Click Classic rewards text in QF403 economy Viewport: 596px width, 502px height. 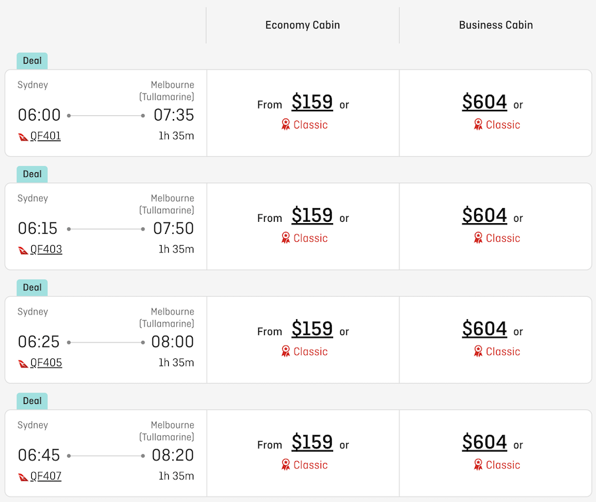pos(311,238)
